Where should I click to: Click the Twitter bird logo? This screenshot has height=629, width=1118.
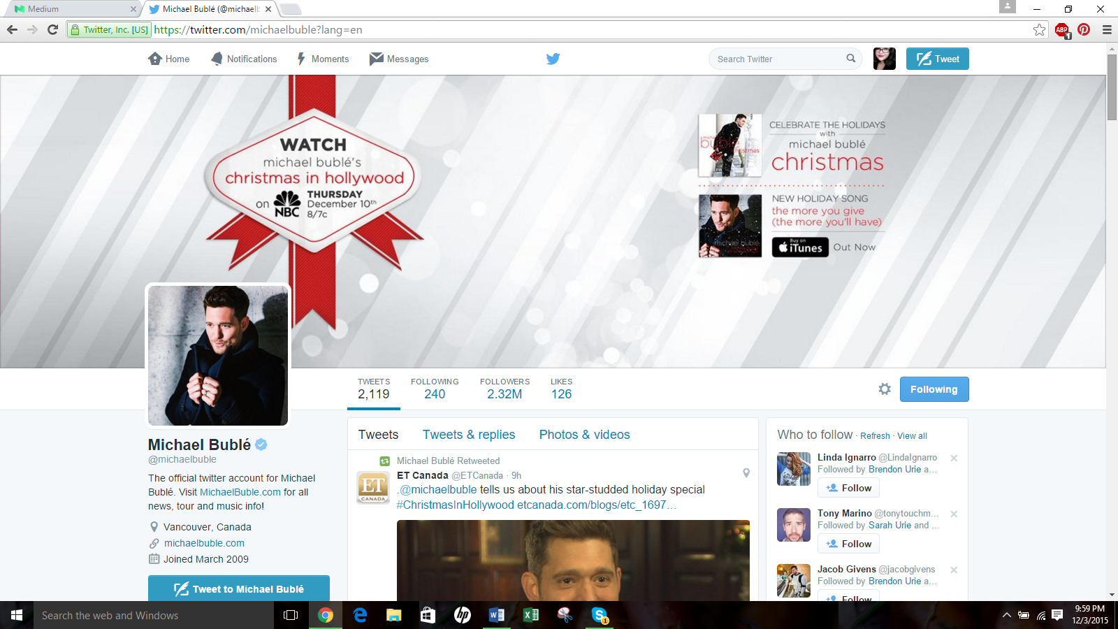click(x=553, y=59)
